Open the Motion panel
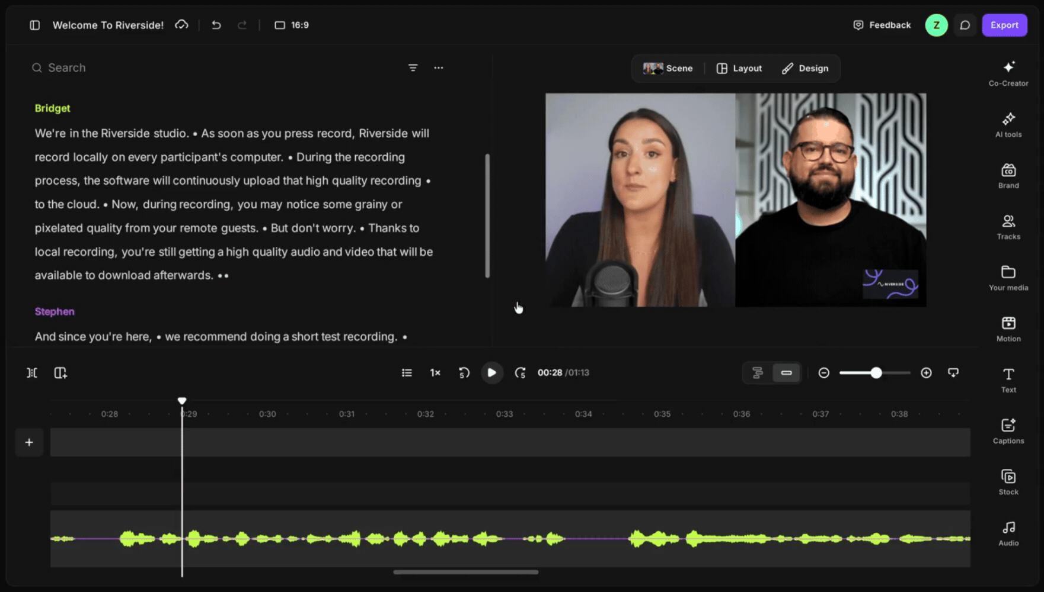Image resolution: width=1044 pixels, height=592 pixels. pos(1008,329)
